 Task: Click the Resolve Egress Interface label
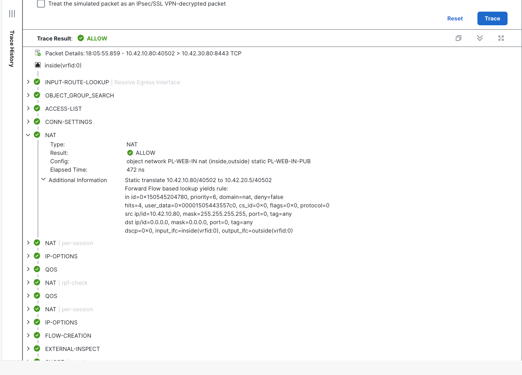[x=147, y=82]
